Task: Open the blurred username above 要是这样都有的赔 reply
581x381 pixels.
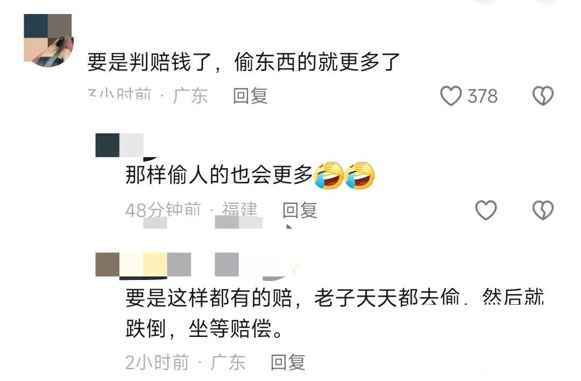Action: click(x=144, y=265)
